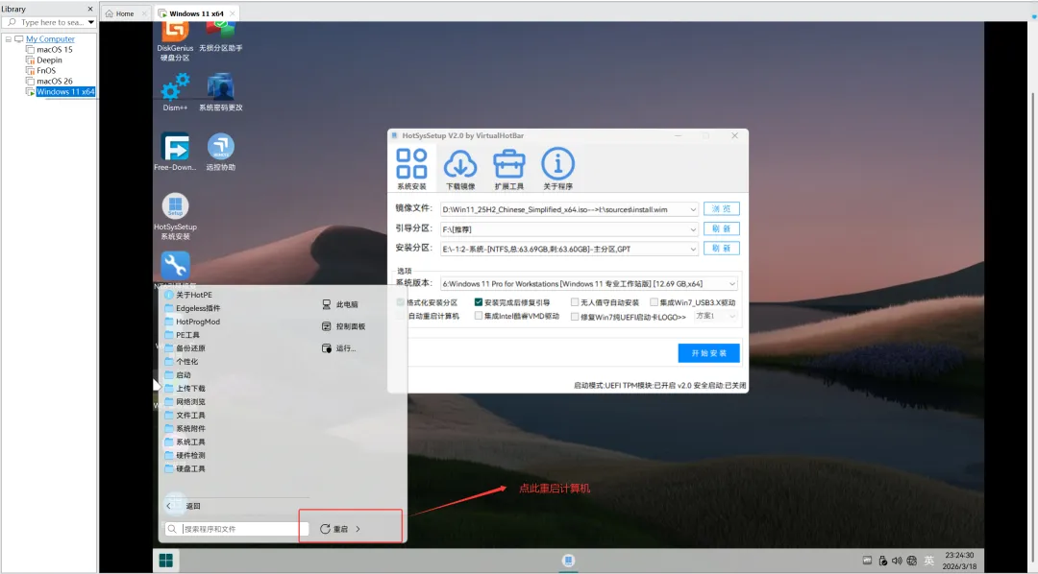This screenshot has height=574, width=1038.
Task: Click the 搜索程序和文件 search field
Action: [237, 529]
